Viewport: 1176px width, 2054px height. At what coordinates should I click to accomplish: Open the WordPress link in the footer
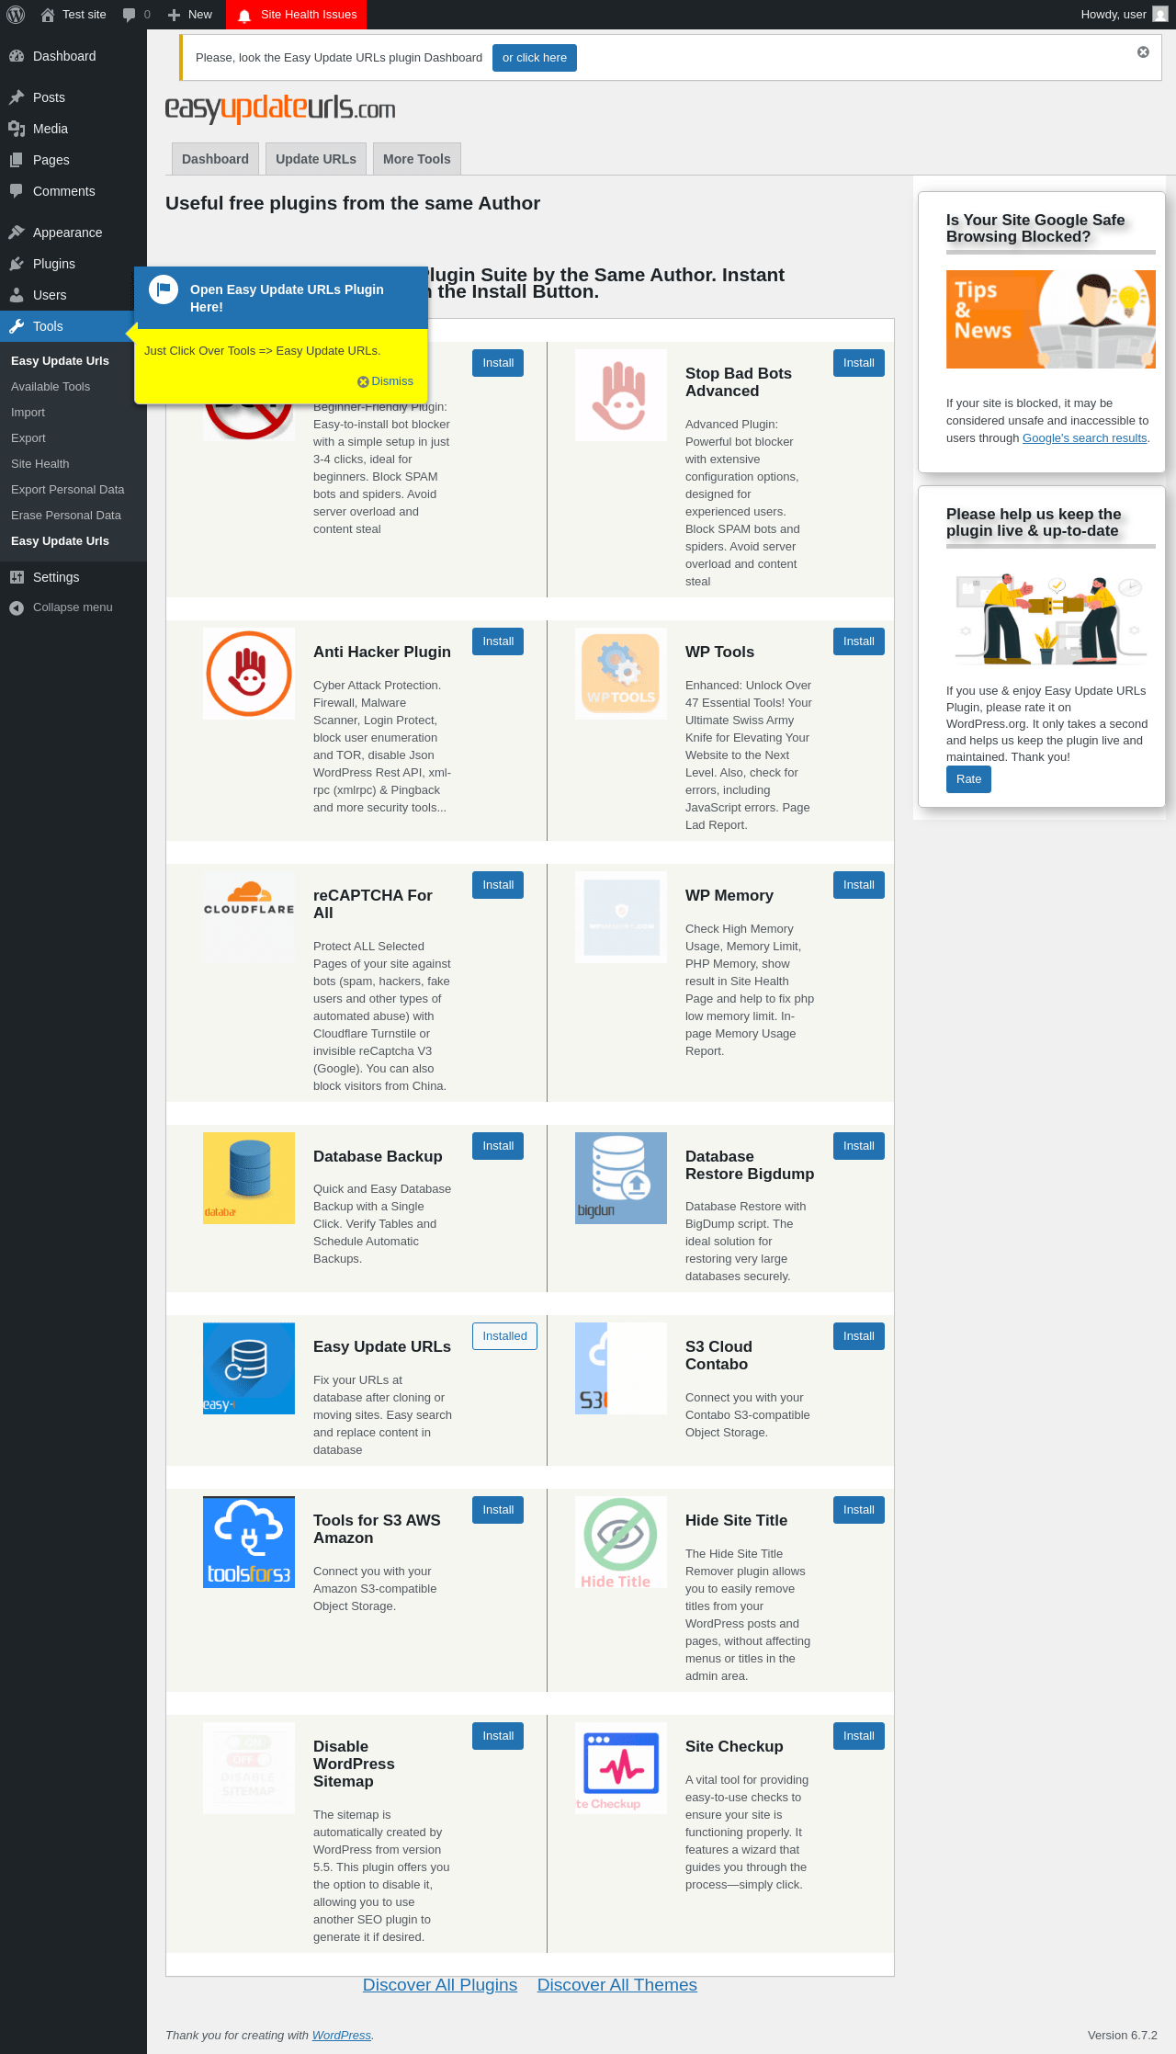click(342, 2036)
